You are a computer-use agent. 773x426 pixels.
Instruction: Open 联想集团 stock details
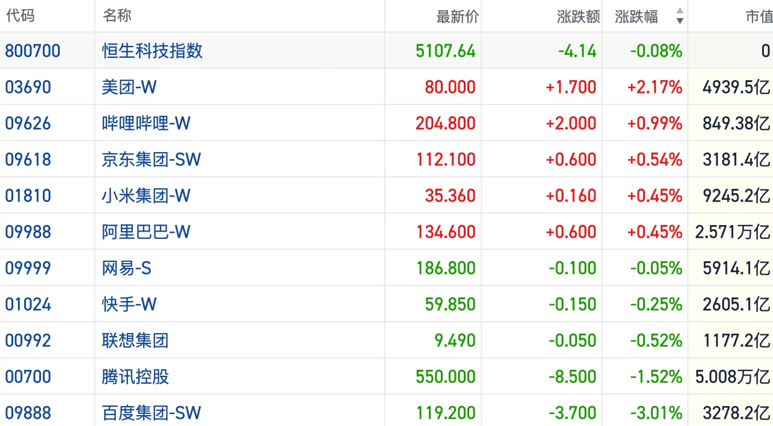135,340
